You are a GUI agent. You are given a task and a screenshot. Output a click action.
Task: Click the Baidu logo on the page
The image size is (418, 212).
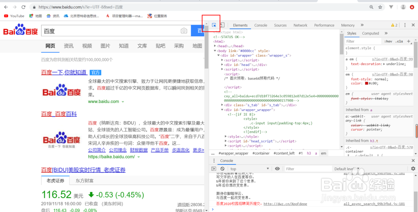pos(20,30)
